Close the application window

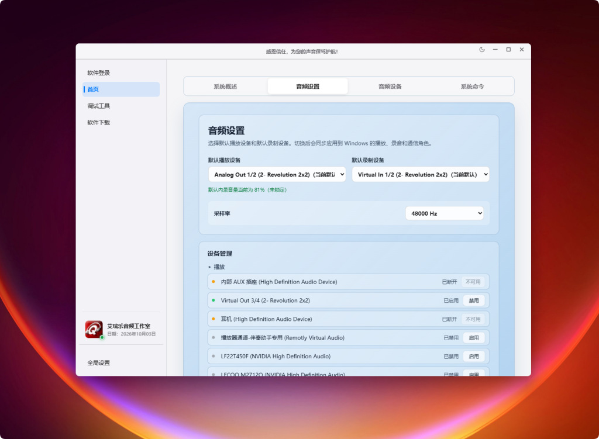521,50
